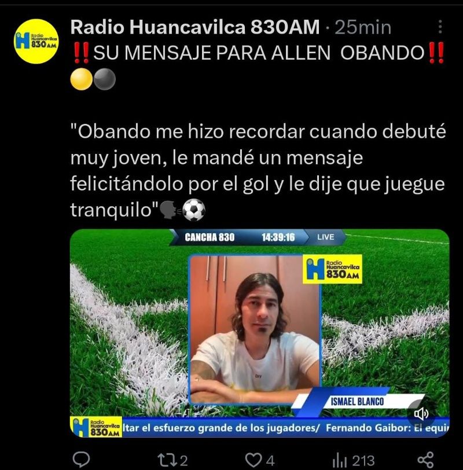Click the yellow Radio Huancavilca logo in video
The width and height of the screenshot is (463, 470).
pos(332,269)
